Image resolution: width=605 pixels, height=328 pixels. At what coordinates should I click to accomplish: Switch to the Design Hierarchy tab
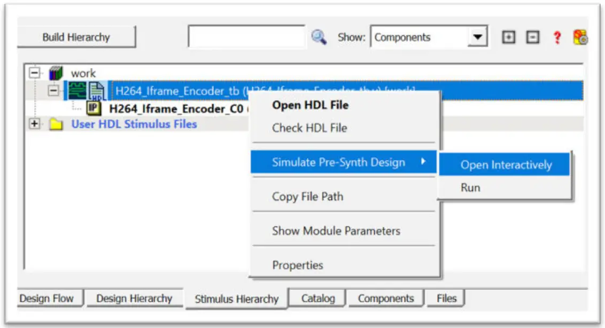134,299
